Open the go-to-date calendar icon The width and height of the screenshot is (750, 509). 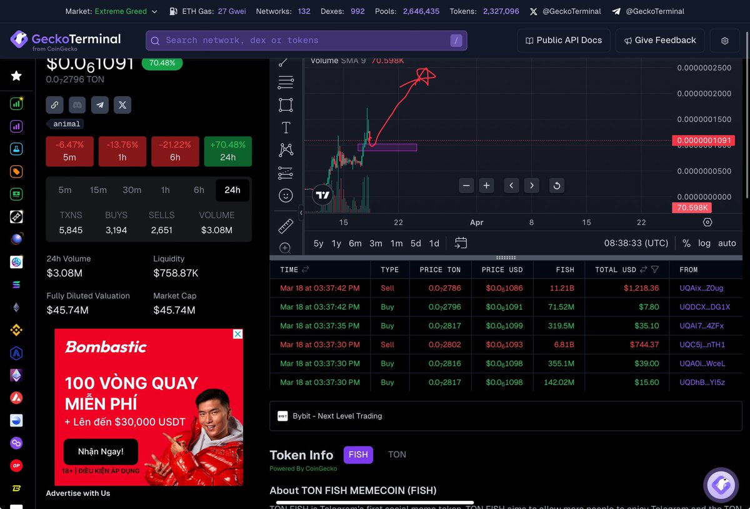coord(461,243)
